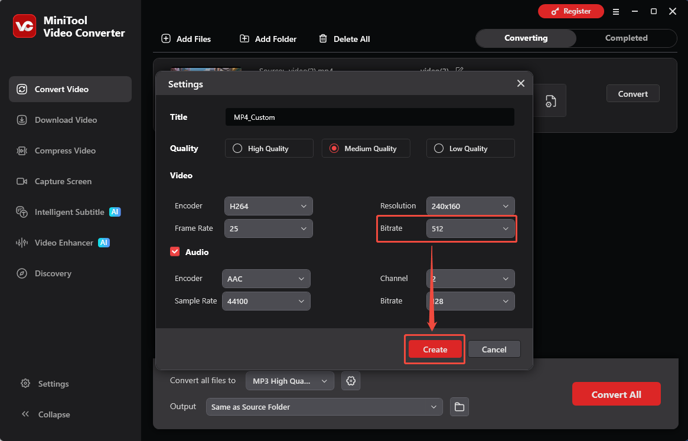
Task: Click the Download Video sidebar icon
Action: pos(22,120)
